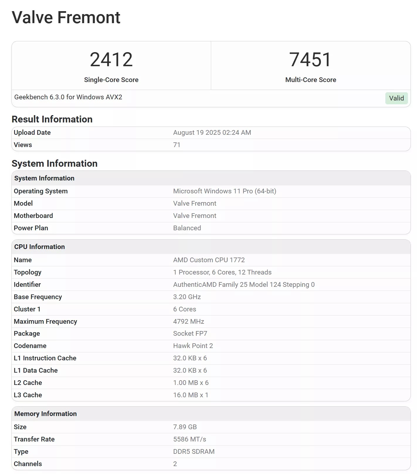
Task: Click the Cluster 1 label
Action: click(x=27, y=309)
